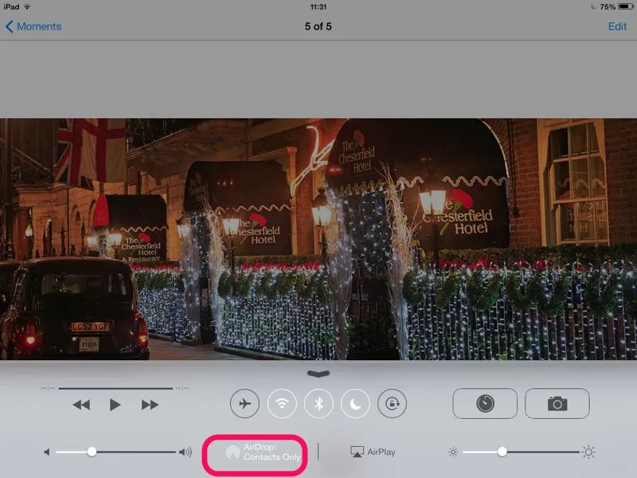The height and width of the screenshot is (478, 637).
Task: Turn off Wi-Fi toggle
Action: (282, 404)
